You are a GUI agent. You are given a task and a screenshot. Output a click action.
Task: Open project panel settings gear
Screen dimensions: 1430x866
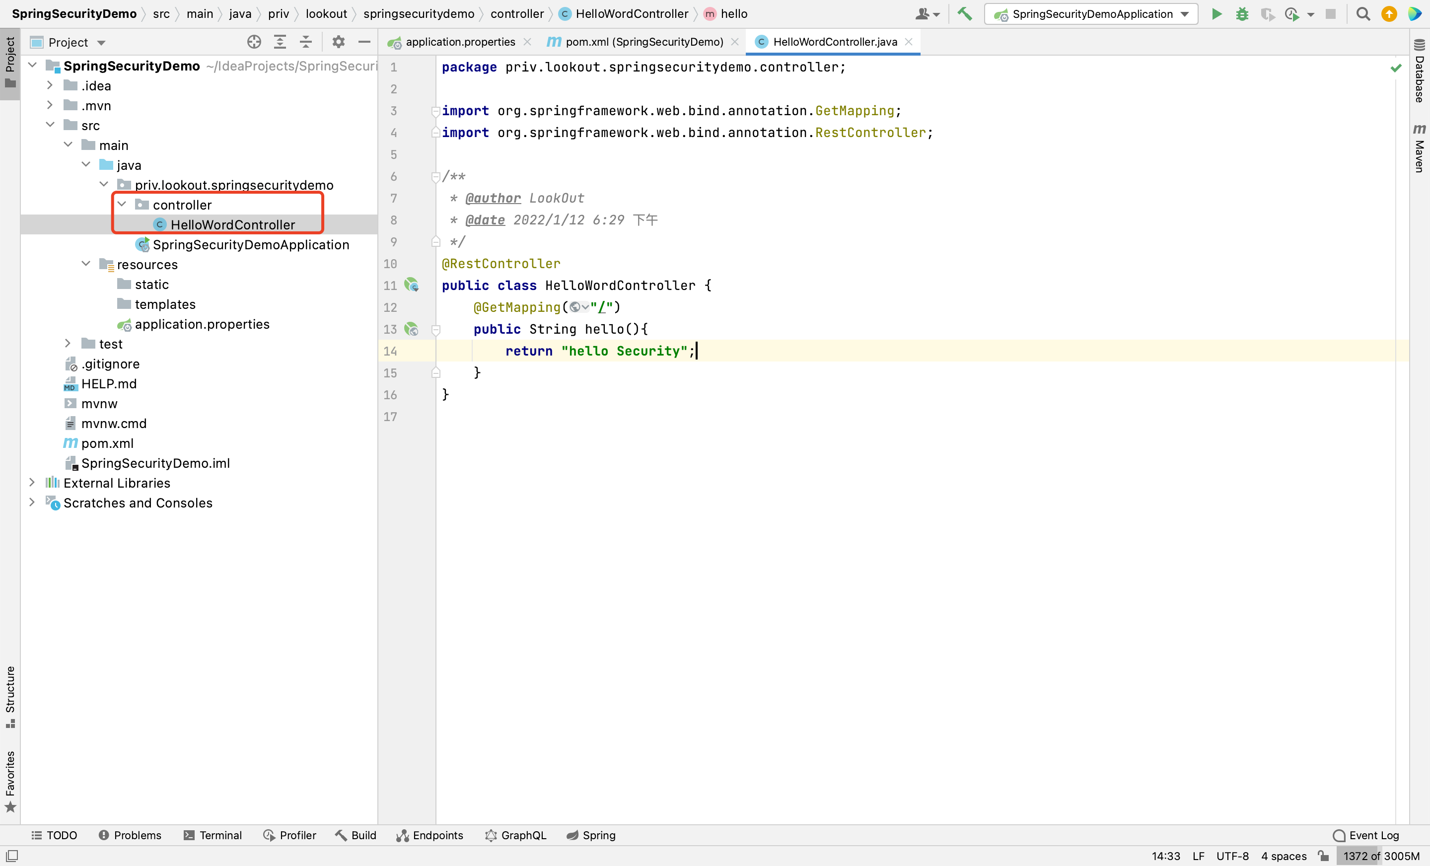coord(338,42)
